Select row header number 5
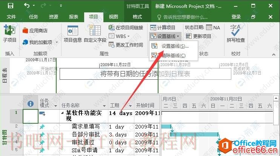This screenshot has height=156, width=280. point(17,150)
